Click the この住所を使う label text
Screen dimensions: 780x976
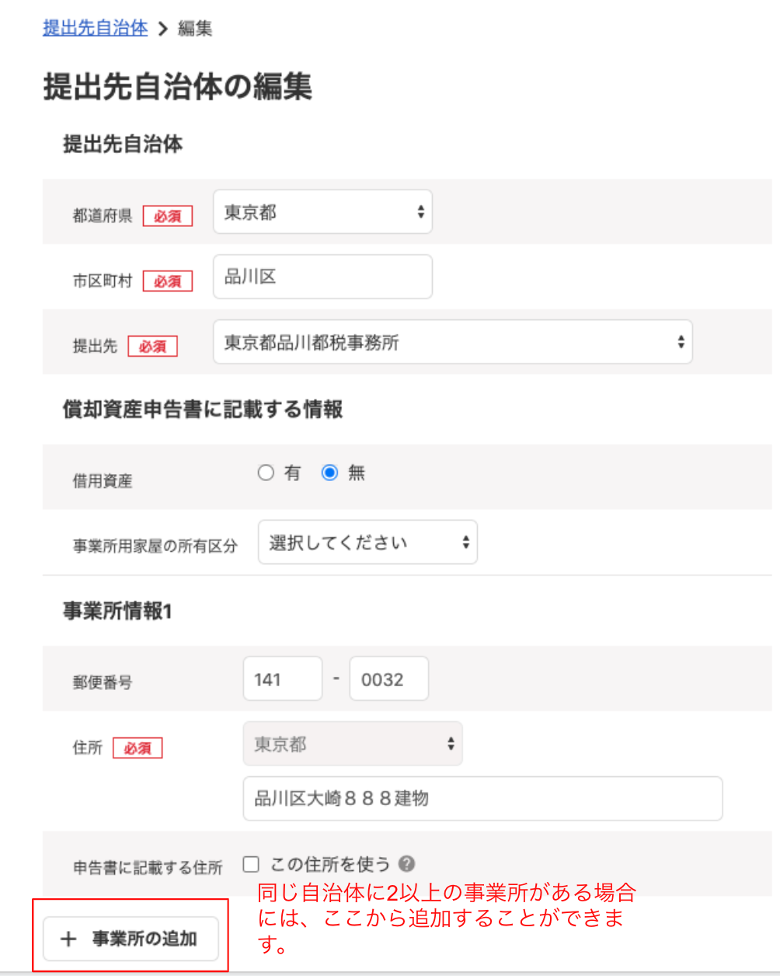330,864
